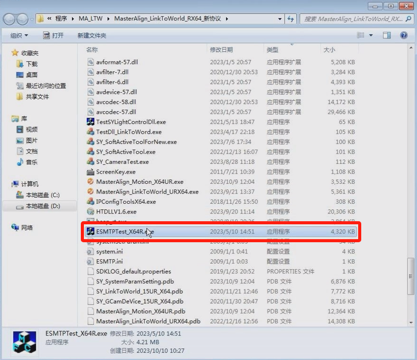
Task: Open the 下载 folder in favorites
Action: pos(32,64)
